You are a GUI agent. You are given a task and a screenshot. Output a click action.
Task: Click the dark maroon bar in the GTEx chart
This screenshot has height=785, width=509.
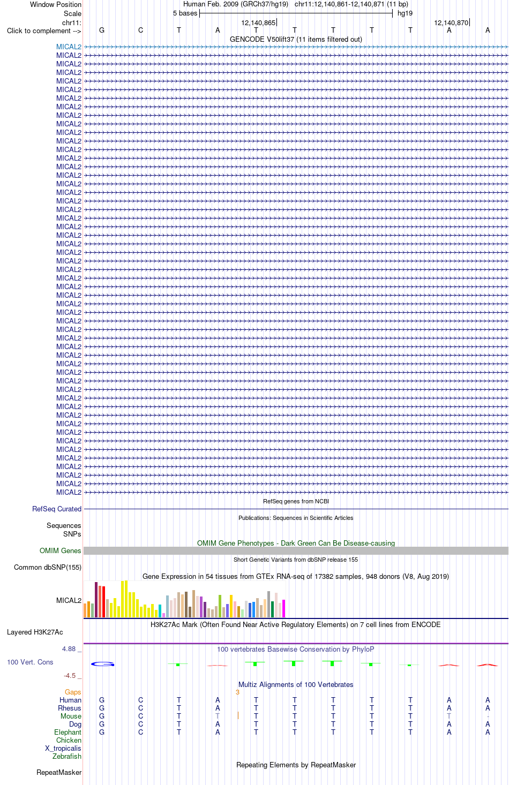[x=96, y=600]
